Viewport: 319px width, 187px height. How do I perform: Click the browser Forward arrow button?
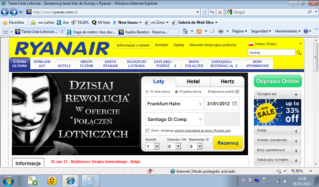(14, 12)
